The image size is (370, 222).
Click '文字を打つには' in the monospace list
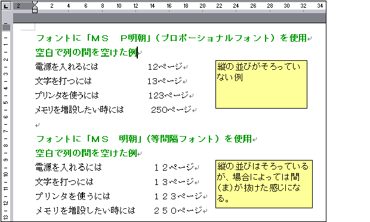(64, 182)
